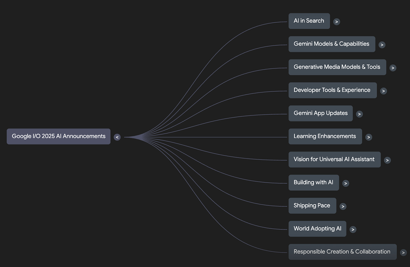Expand Gemini App Updates chevron
This screenshot has height=267, width=410.
359,114
